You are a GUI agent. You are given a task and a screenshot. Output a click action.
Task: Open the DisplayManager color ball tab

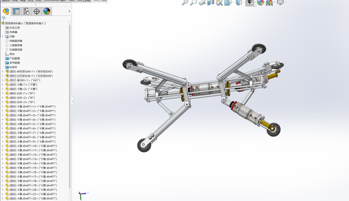pyautogui.click(x=47, y=11)
